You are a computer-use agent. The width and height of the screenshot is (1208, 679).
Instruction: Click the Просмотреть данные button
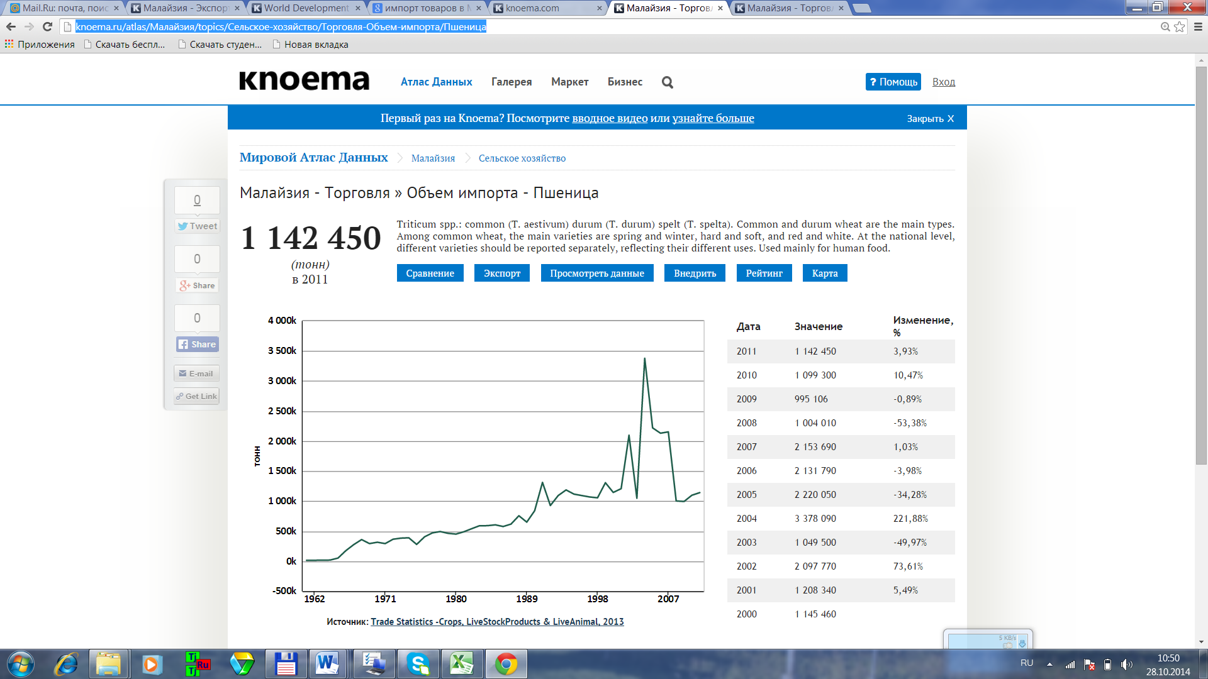(x=596, y=273)
